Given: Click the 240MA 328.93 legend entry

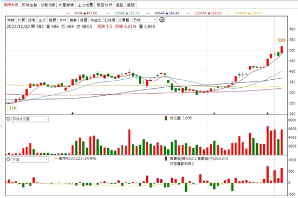Looking at the screenshot, I should (x=244, y=13).
